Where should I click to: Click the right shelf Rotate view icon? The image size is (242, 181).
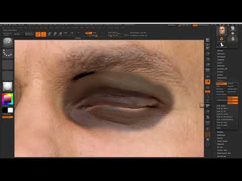208,117
